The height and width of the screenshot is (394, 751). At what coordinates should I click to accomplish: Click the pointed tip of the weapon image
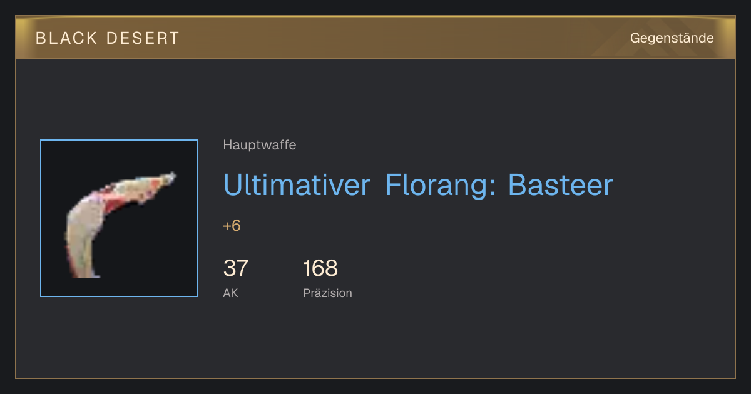(x=170, y=177)
